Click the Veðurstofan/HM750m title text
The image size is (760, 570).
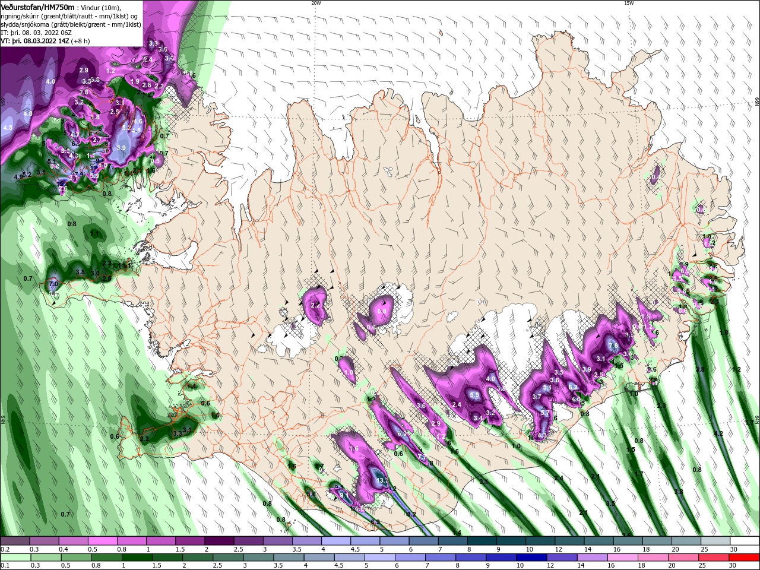pyautogui.click(x=37, y=7)
